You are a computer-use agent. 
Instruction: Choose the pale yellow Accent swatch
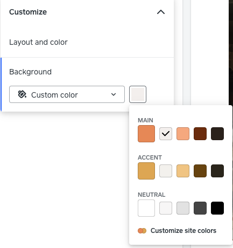tap(183, 171)
